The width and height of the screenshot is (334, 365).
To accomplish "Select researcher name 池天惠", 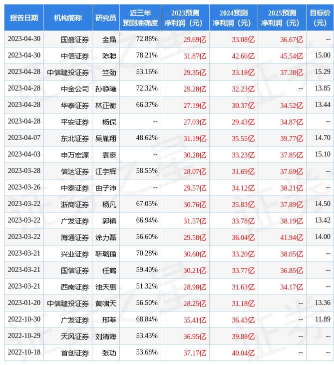I will tap(106, 287).
